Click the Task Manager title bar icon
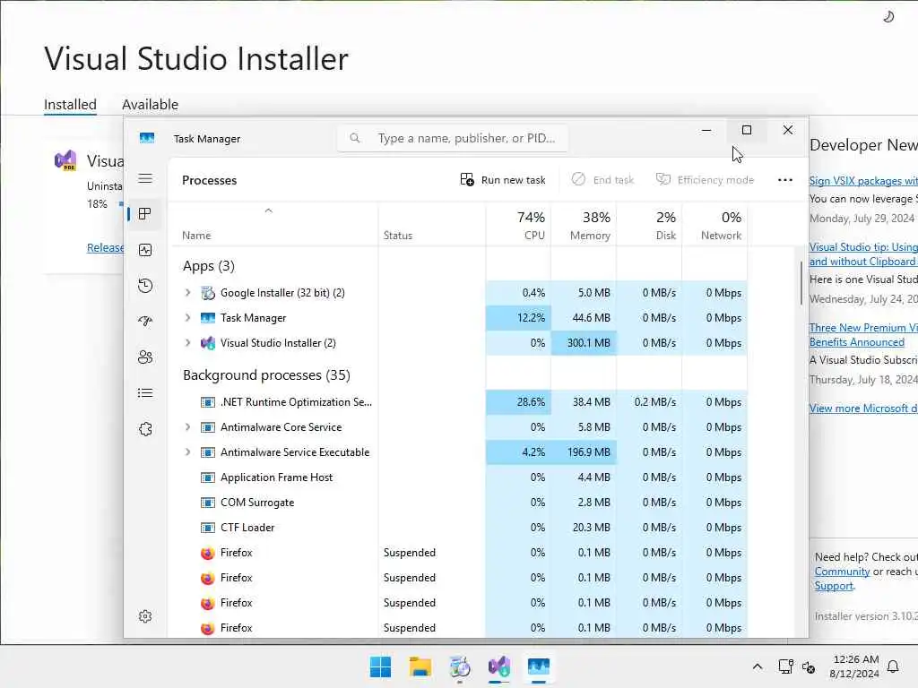Image resolution: width=918 pixels, height=688 pixels. pyautogui.click(x=147, y=138)
